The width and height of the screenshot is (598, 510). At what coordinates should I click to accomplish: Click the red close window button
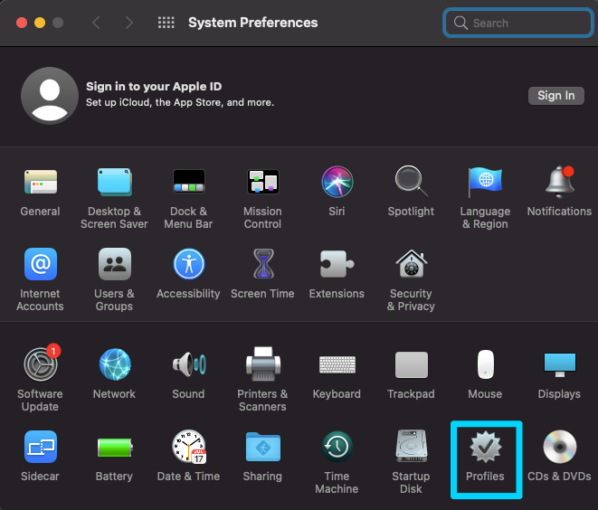tap(22, 23)
